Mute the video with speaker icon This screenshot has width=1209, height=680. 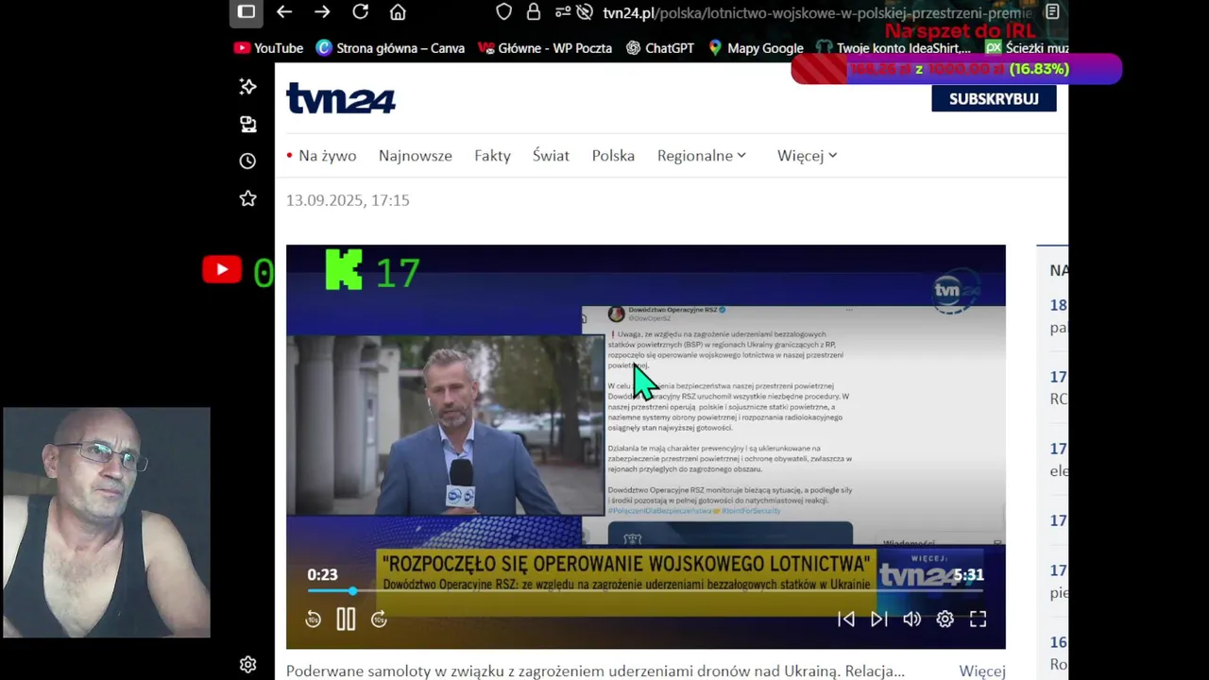(911, 620)
